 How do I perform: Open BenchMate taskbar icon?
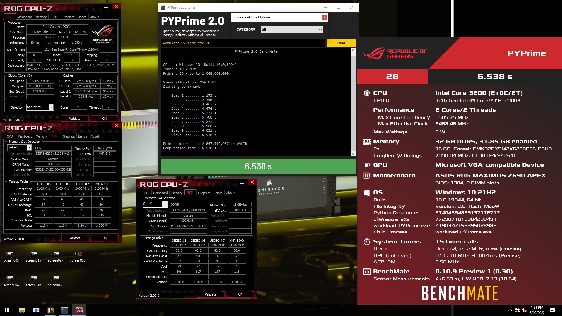coord(50,310)
